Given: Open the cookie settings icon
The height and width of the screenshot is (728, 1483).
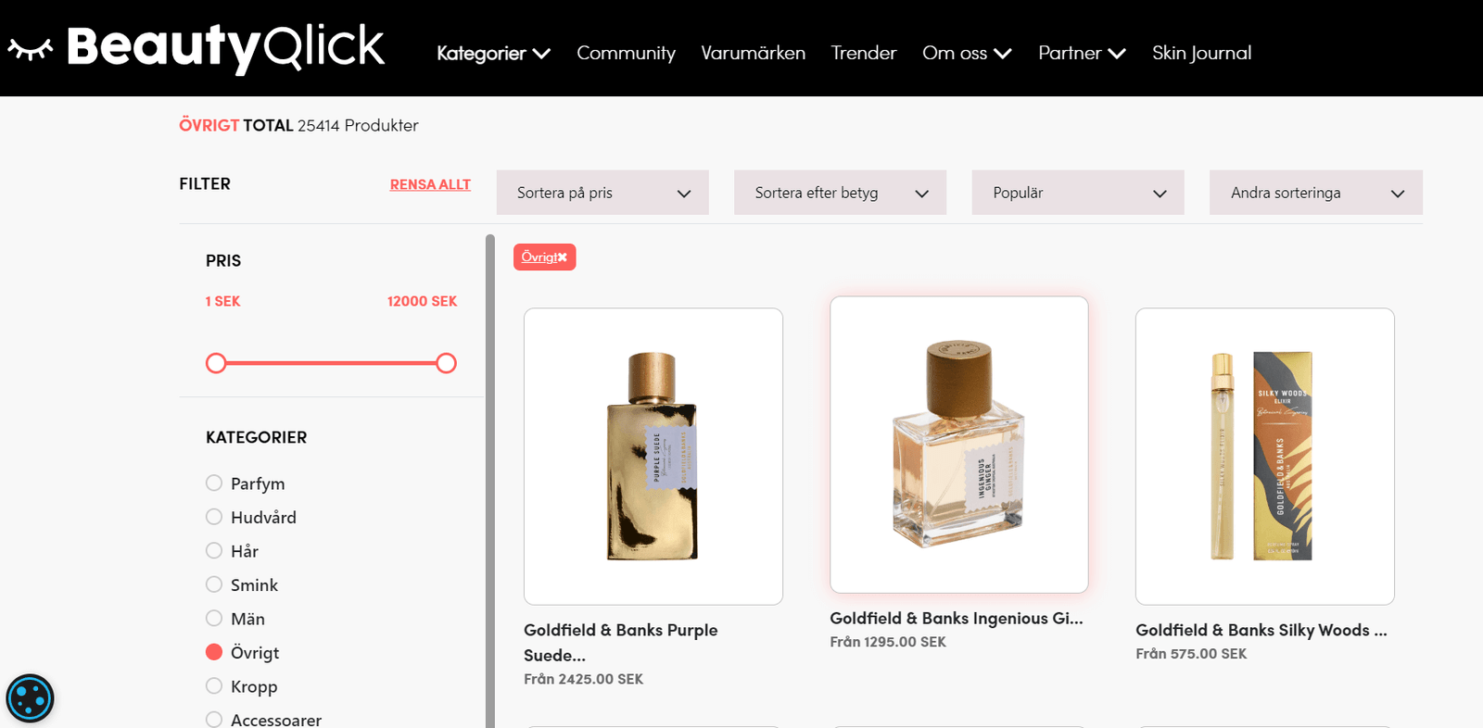Looking at the screenshot, I should point(30,698).
